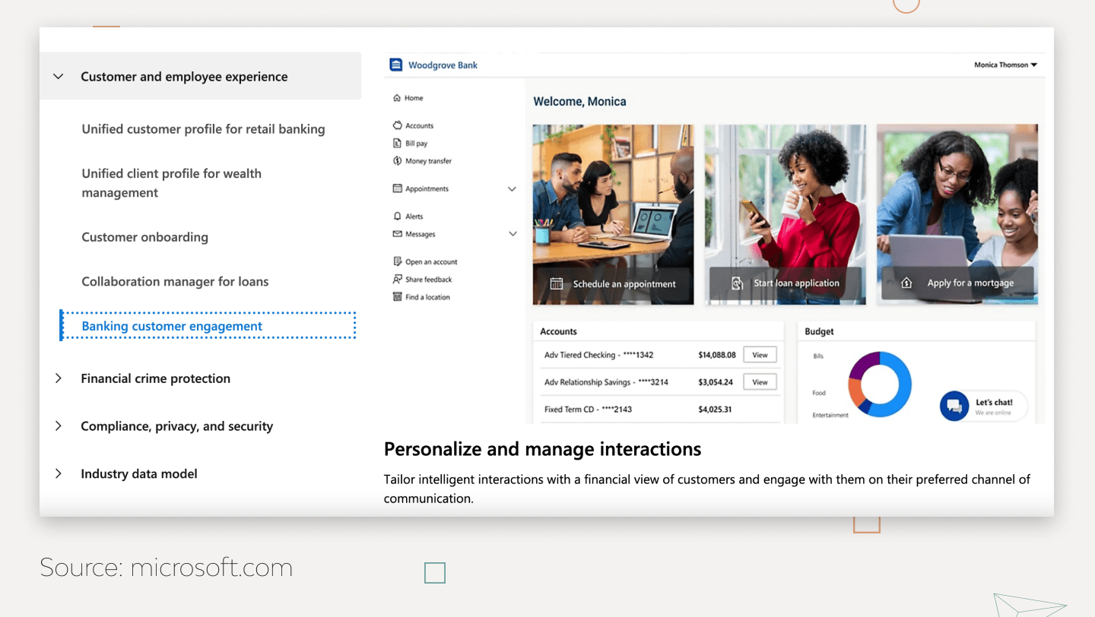
Task: Select Customer onboarding tab
Action: tap(144, 237)
